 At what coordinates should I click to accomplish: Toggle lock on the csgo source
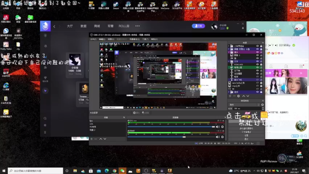(261, 86)
